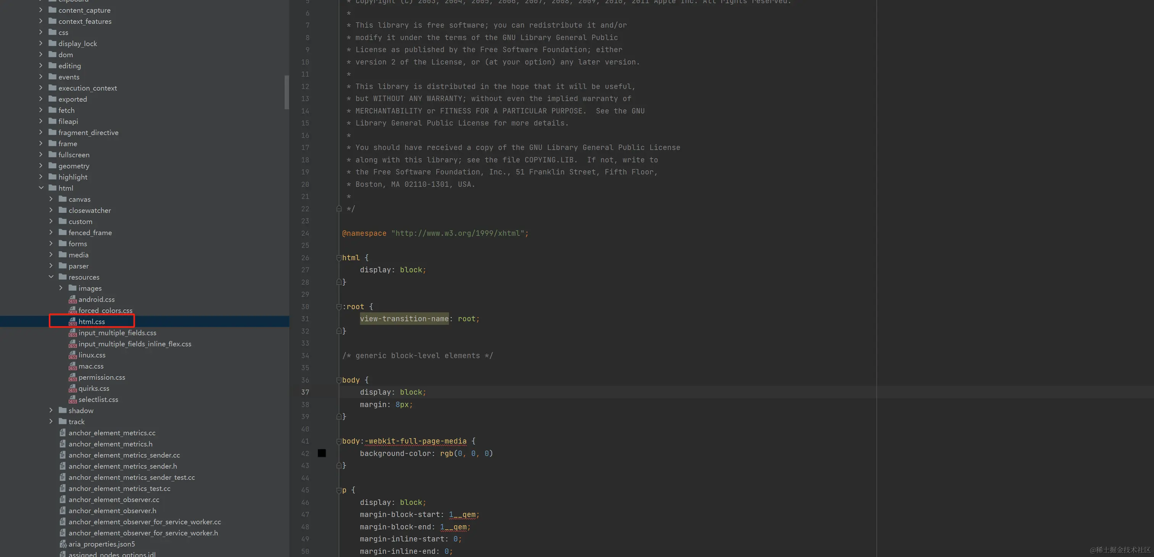1154x557 pixels.
Task: Click the project tree vertical scrollbar
Action: pyautogui.click(x=287, y=92)
